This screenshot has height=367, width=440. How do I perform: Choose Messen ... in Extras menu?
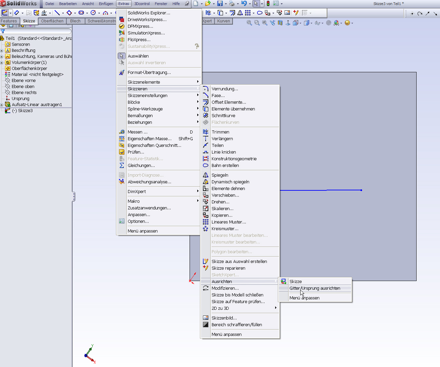[159, 132]
